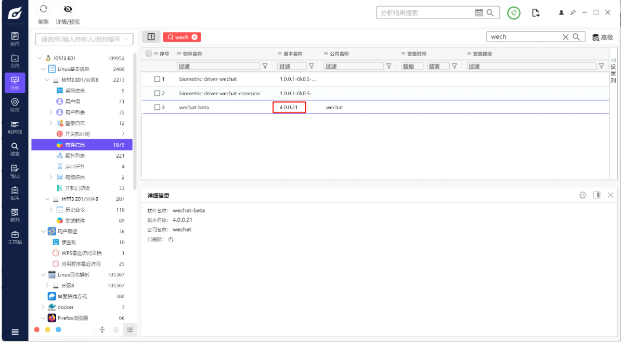Click the expand/collapse divider icon at tree bottom
Screen dimensions: 622x343
[102, 330]
